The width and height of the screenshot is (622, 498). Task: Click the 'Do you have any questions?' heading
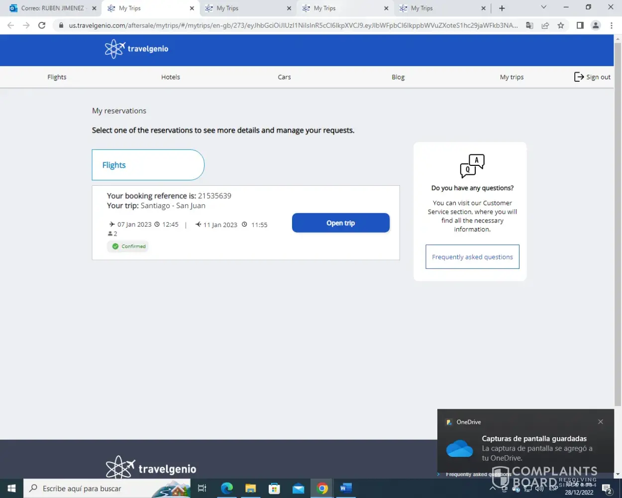point(472,188)
